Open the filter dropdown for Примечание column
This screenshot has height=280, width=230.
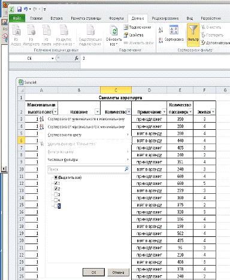coord(164,112)
